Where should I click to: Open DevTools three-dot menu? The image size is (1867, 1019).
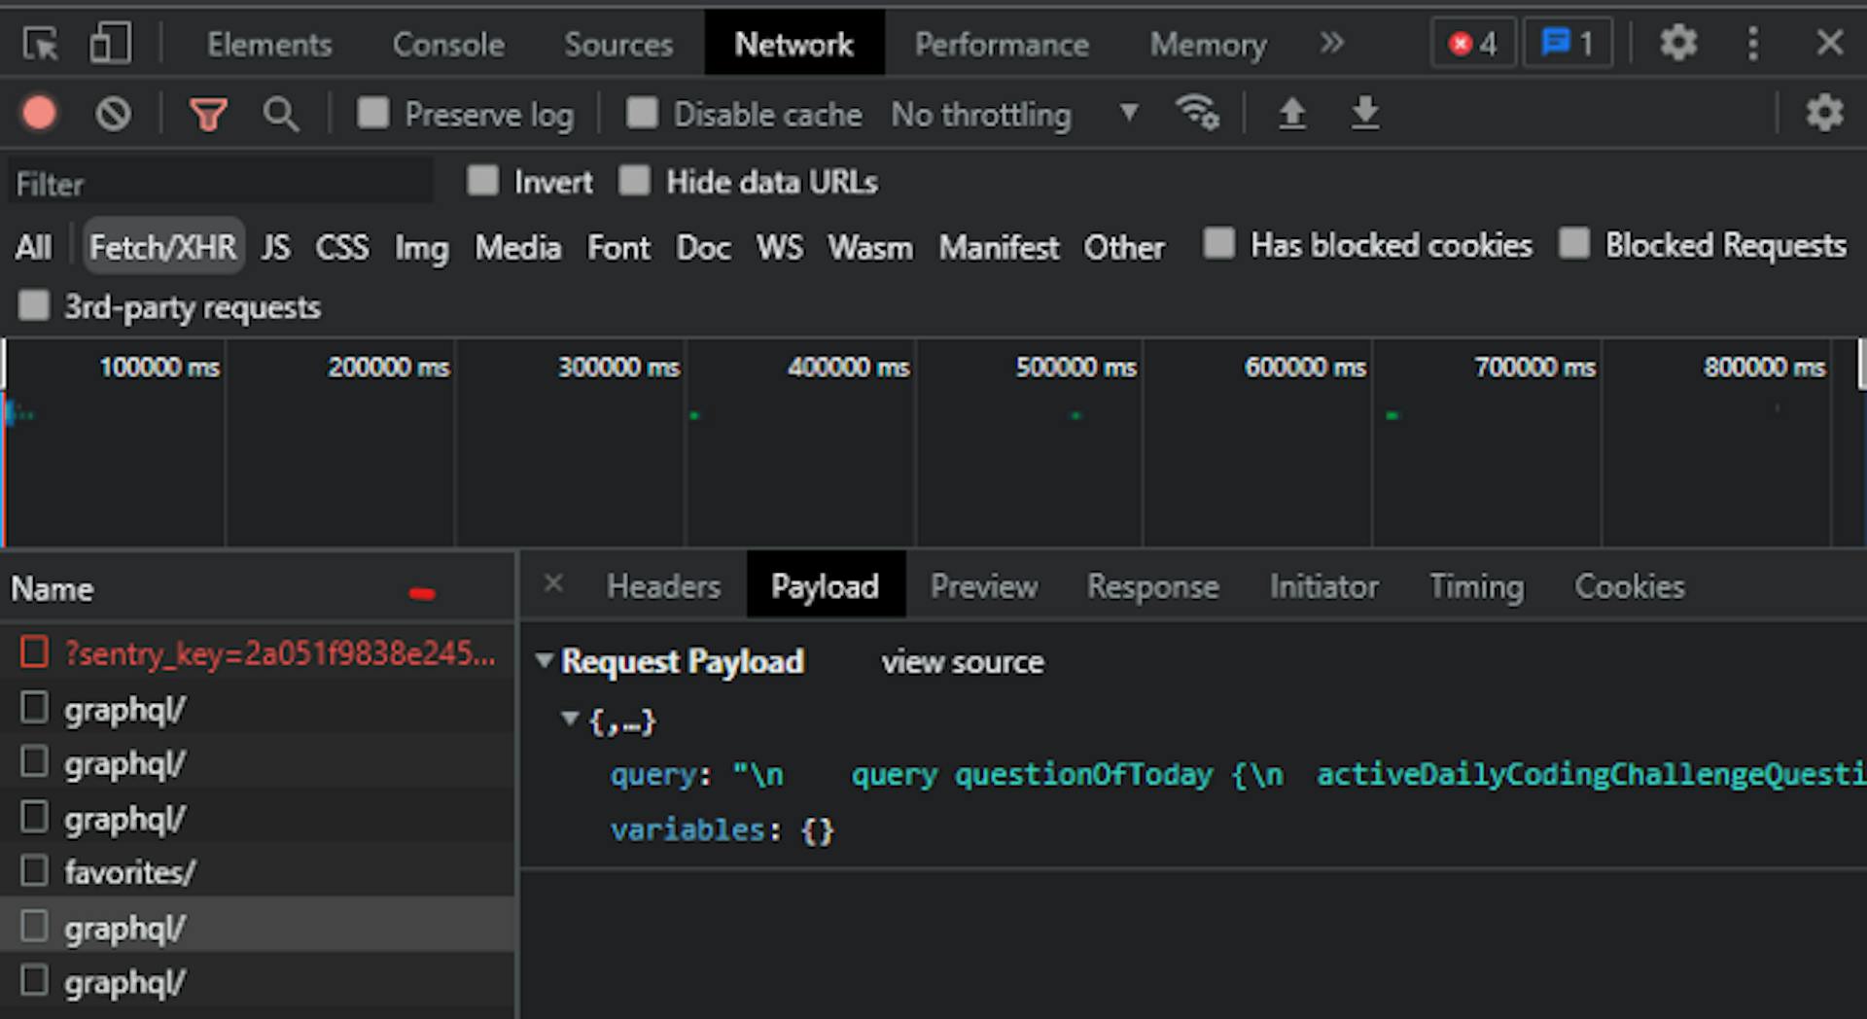click(x=1753, y=44)
